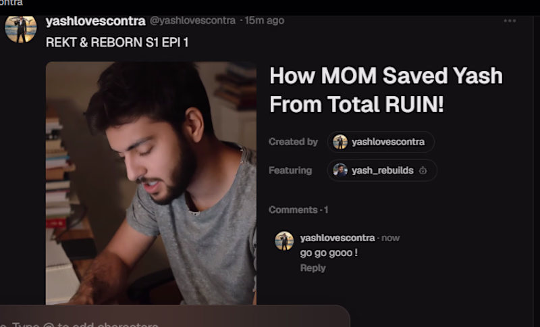Click the go go gooo comment text
This screenshot has height=327, width=540.
[x=329, y=253]
